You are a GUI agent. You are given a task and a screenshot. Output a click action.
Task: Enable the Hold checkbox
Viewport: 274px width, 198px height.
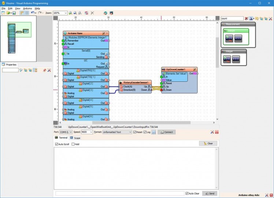pos(73,144)
